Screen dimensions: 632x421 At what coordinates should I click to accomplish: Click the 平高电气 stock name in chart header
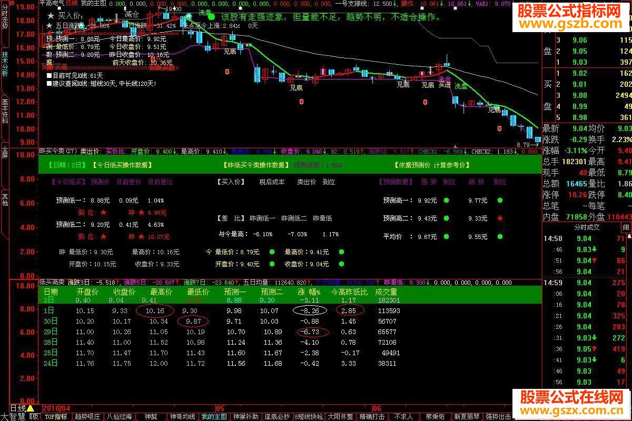52,3
